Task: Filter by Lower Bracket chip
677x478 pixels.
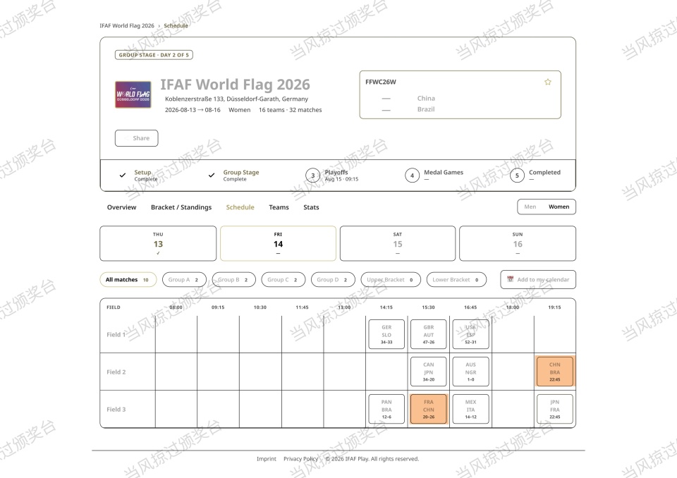Action: coord(456,280)
